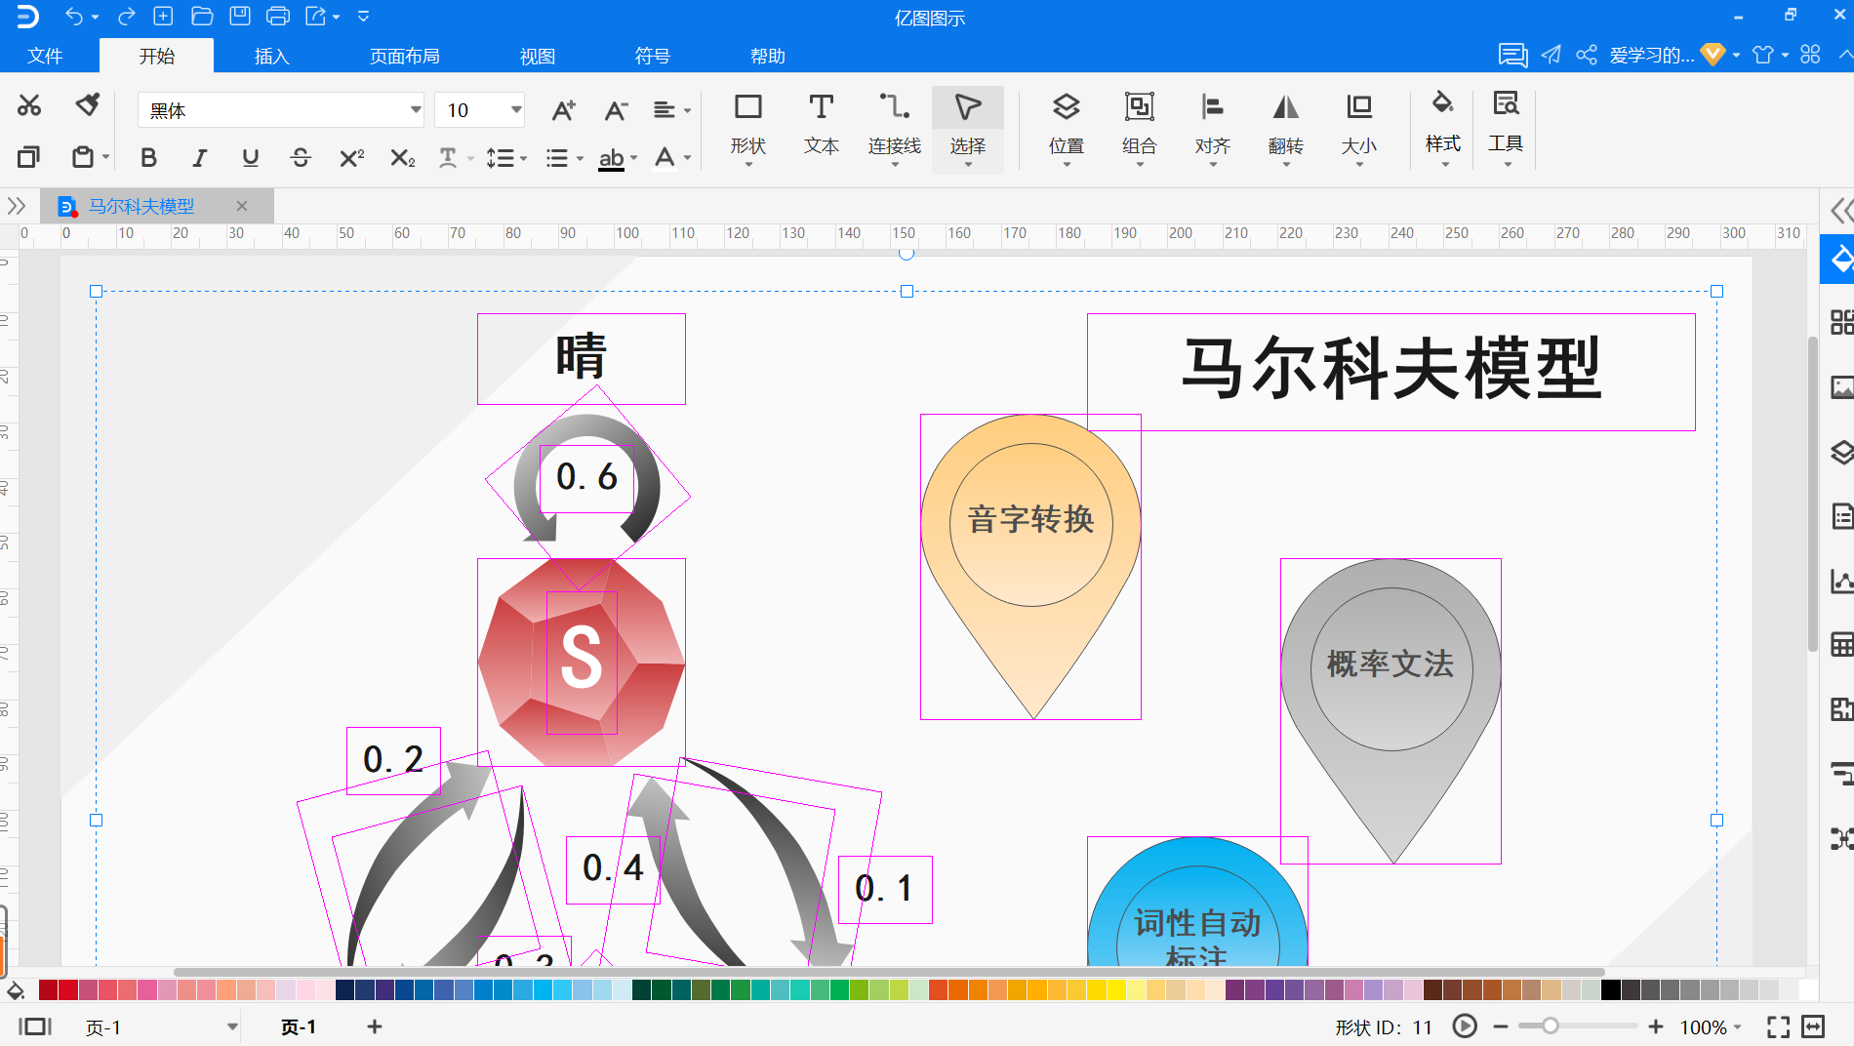This screenshot has width=1854, height=1046.
Task: Open the apps grid icon in title bar
Action: pos(1810,55)
